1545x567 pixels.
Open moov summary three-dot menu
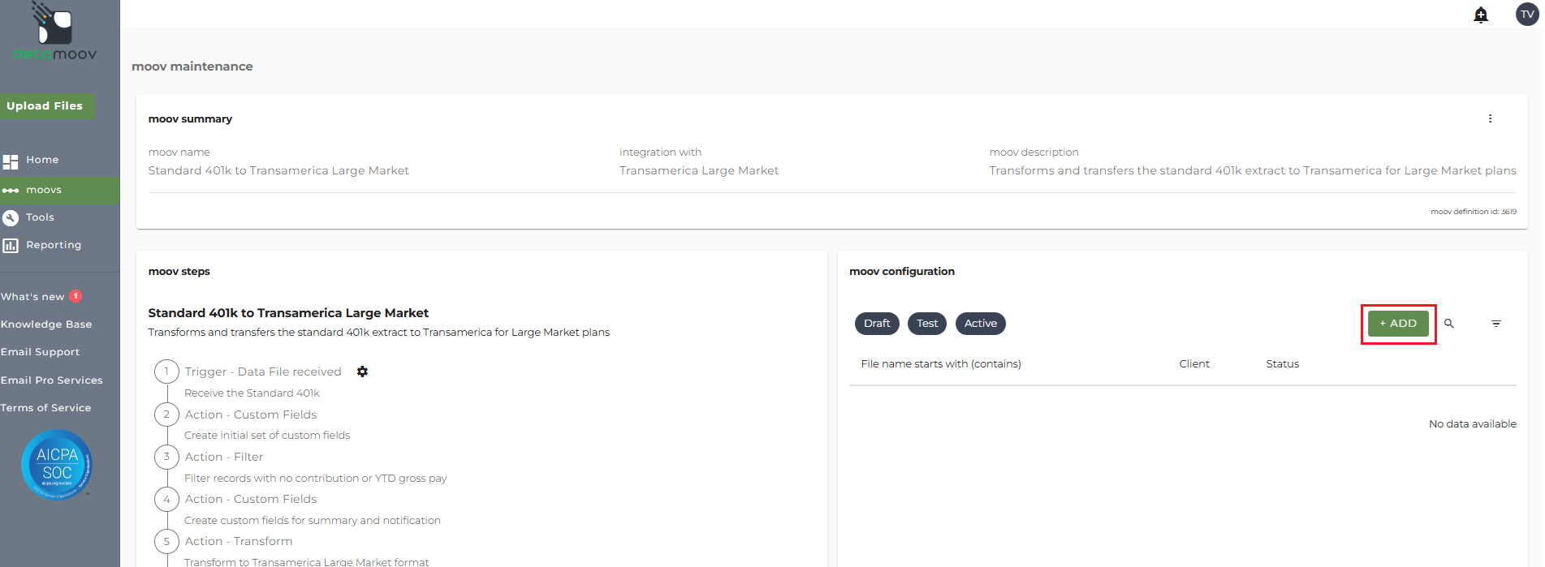1490,118
